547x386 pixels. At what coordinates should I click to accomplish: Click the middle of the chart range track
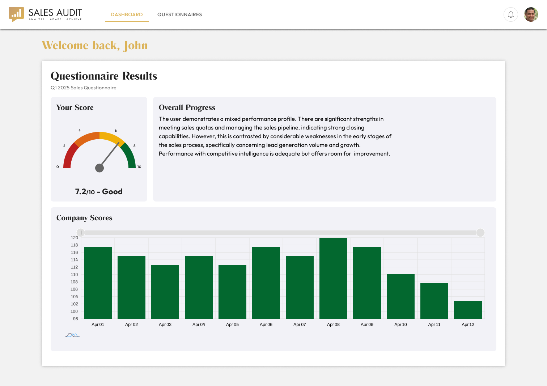(280, 233)
